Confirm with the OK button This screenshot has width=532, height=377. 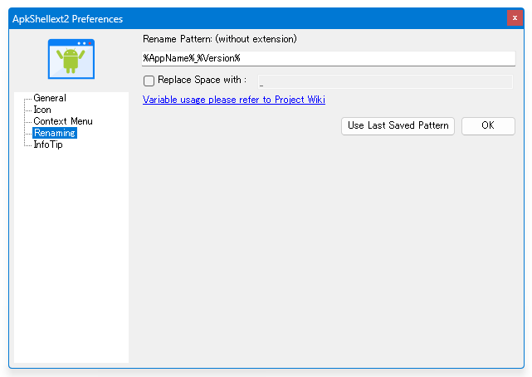coord(488,126)
